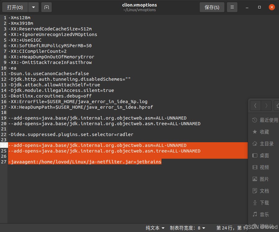Screen dimensions: 279x232
Task: Open the hamburger main menu
Action: coord(232,7)
